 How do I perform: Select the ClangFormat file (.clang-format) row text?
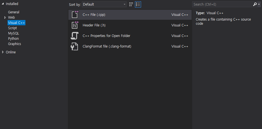107,46
